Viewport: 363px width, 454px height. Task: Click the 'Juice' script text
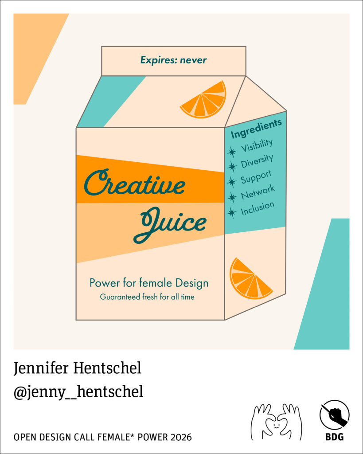pos(170,224)
